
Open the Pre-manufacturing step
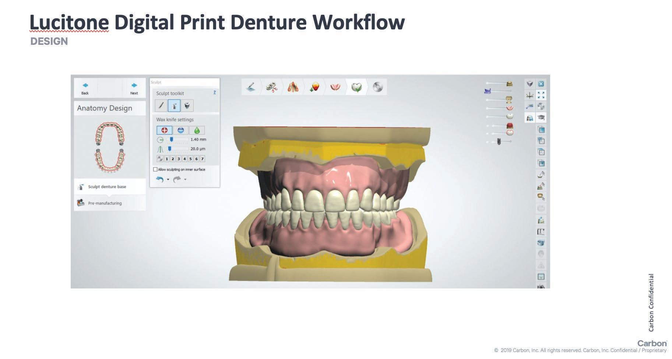[x=110, y=203]
